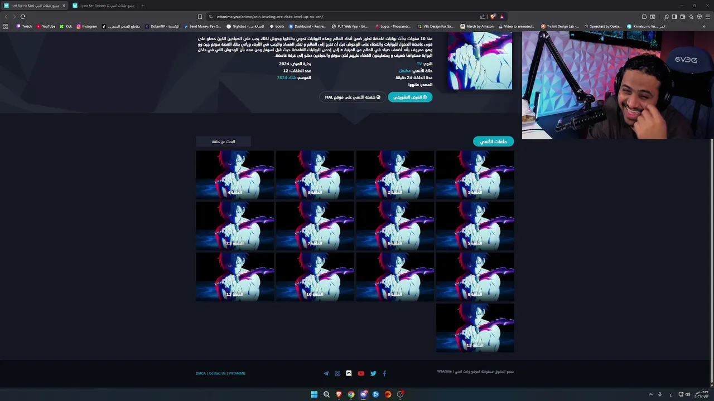This screenshot has width=714, height=401.
Task: Open the MAL page button
Action: click(353, 97)
